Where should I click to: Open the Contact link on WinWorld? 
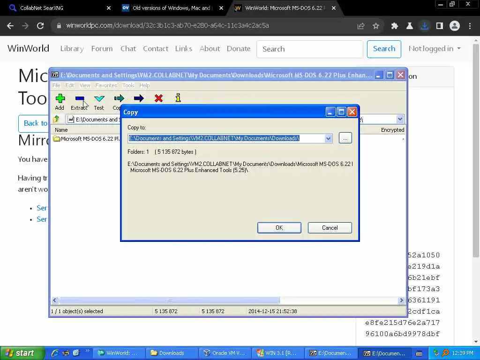coord(156,49)
